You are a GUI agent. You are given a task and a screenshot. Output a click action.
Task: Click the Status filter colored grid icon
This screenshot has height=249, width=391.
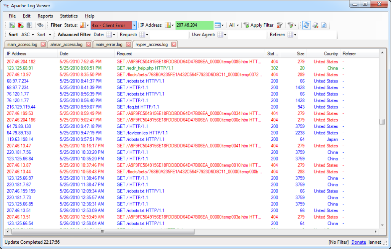click(x=82, y=25)
